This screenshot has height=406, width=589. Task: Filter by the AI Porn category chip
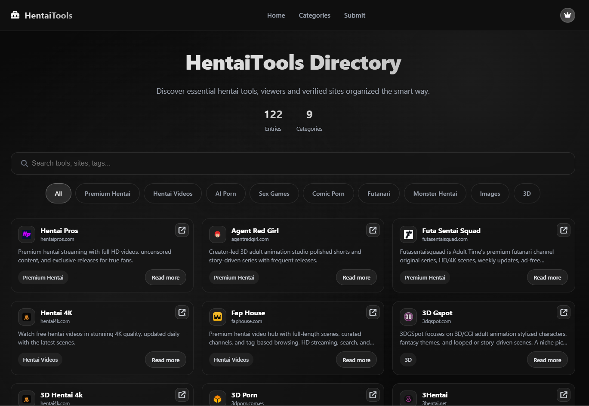pyautogui.click(x=225, y=194)
